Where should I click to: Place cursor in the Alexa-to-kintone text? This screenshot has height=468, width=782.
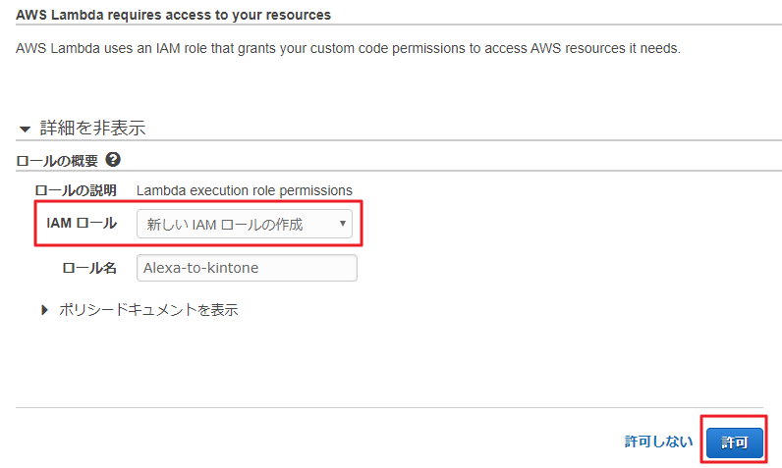(x=201, y=268)
